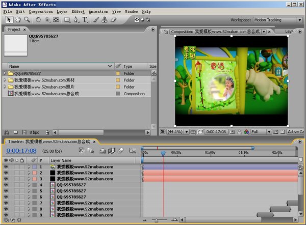Open the Project panel options menu arrow
Image resolution: width=306 pixels, height=225 pixels.
[x=153, y=30]
